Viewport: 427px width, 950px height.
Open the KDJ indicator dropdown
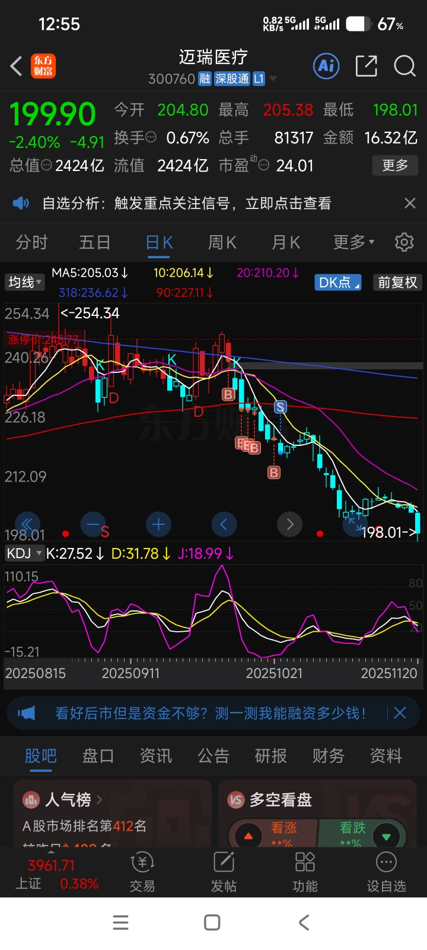(24, 553)
